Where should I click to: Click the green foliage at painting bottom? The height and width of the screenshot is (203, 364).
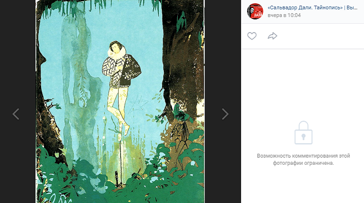coord(121,188)
